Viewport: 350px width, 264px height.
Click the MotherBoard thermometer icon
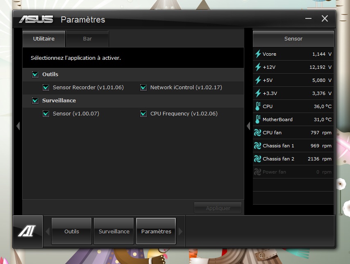(x=258, y=120)
